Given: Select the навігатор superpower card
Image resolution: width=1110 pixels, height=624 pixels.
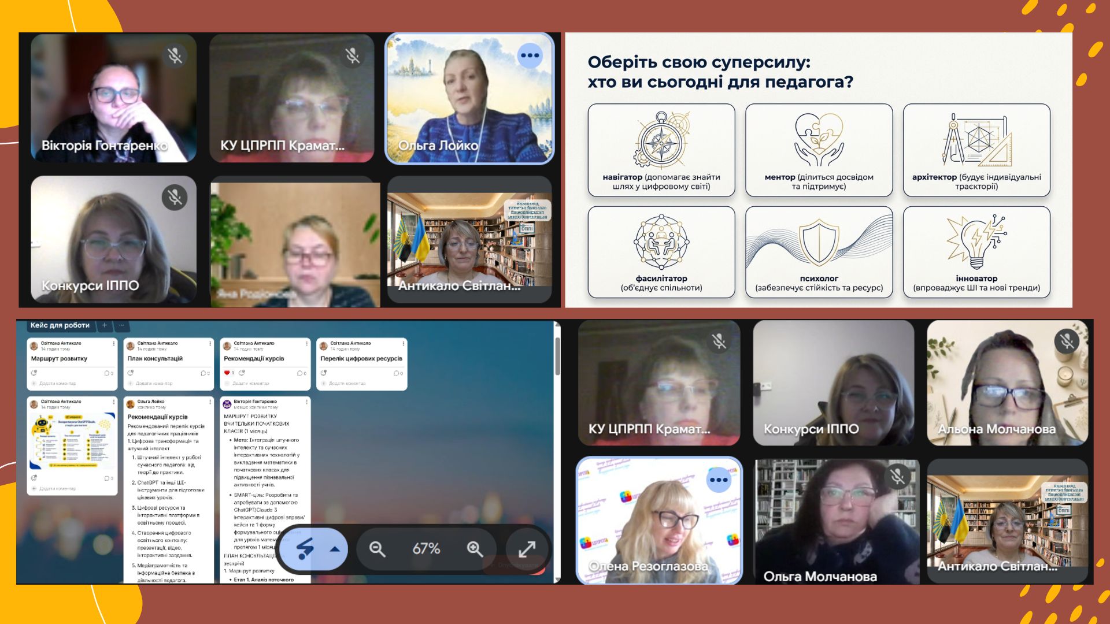Looking at the screenshot, I should point(661,150).
